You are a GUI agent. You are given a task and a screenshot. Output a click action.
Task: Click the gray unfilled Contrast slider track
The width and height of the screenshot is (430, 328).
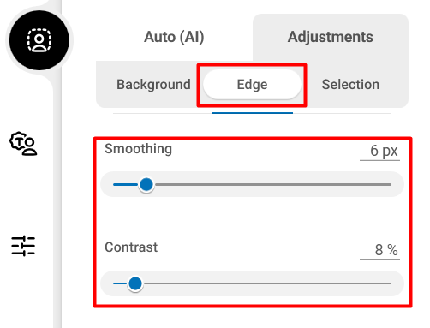pos(267,283)
